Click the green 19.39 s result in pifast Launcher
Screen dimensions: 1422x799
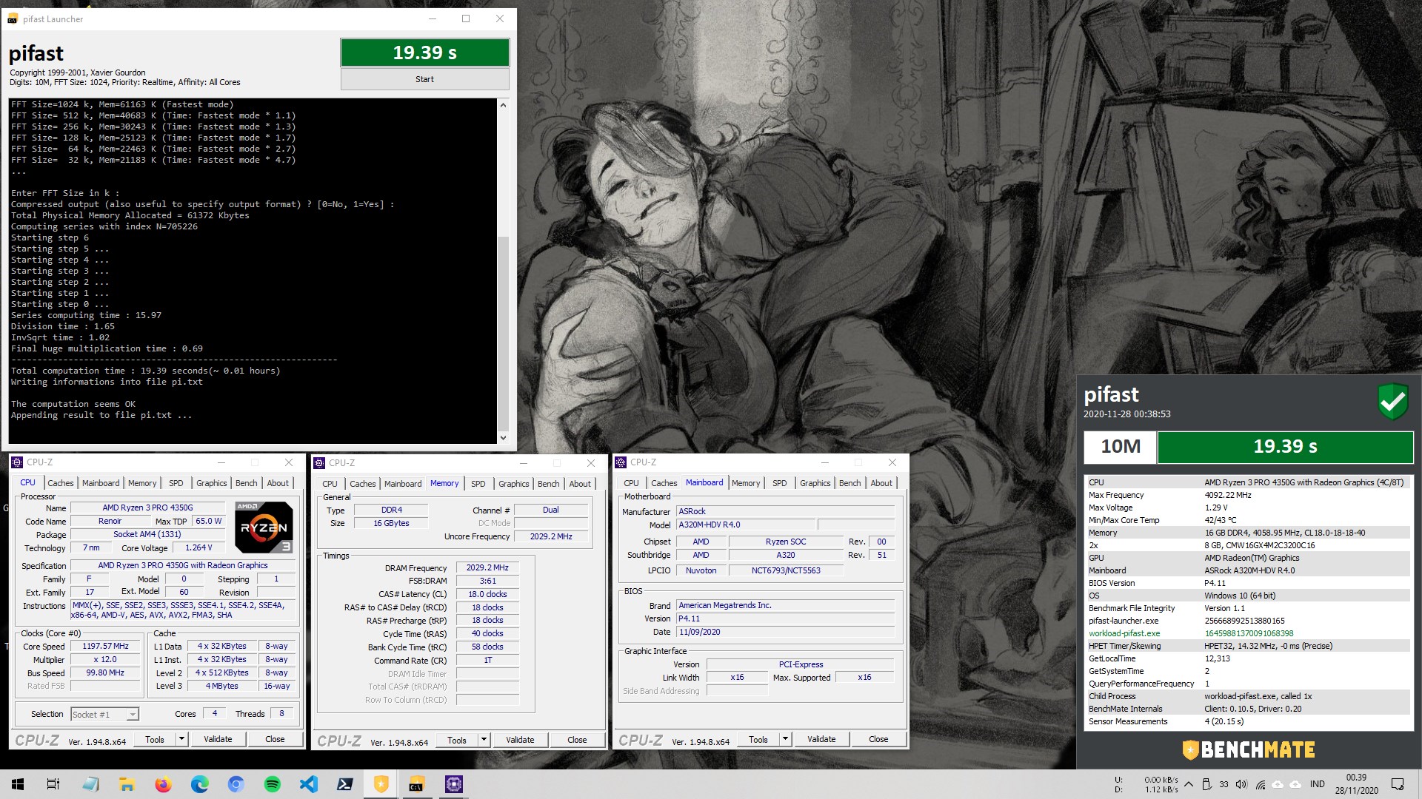click(x=425, y=53)
